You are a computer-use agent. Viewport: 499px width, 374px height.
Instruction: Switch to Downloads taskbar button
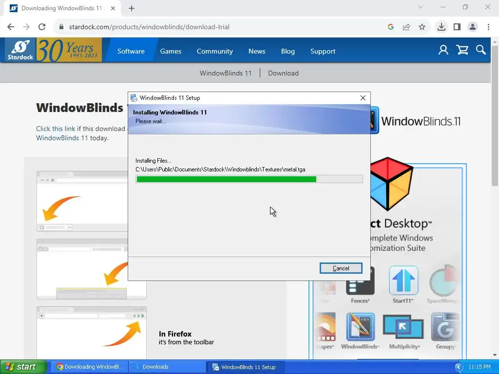point(168,367)
